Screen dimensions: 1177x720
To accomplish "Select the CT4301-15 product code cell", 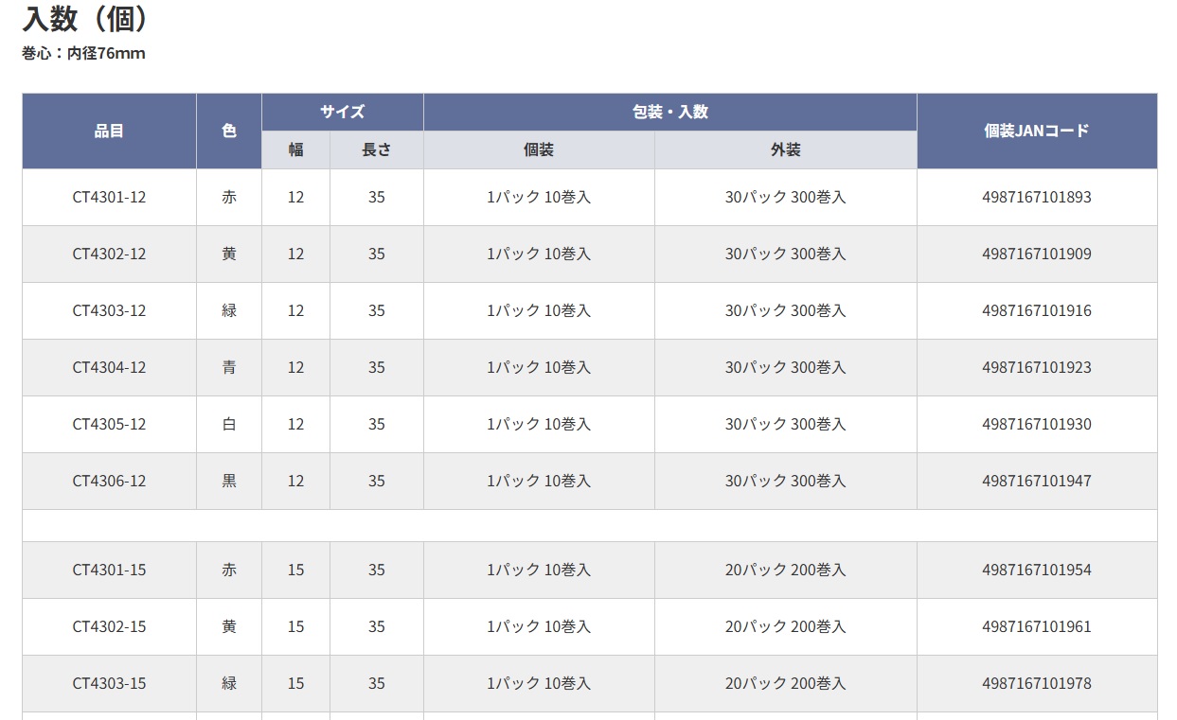I will [x=109, y=571].
